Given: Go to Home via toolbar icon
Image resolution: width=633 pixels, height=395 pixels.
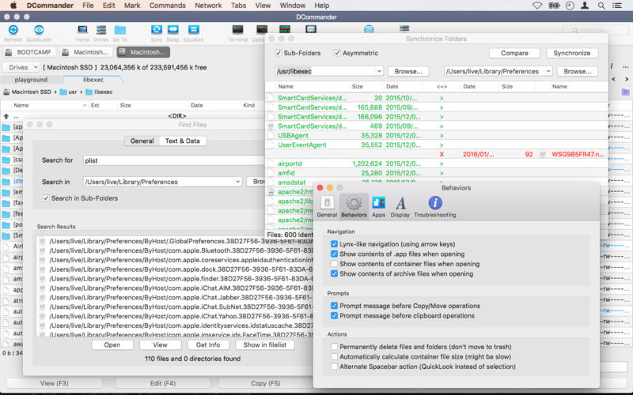Looking at the screenshot, I should tap(82, 31).
